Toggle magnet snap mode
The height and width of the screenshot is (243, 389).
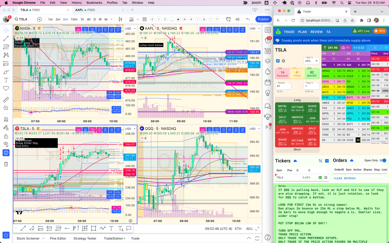[x=5, y=119]
